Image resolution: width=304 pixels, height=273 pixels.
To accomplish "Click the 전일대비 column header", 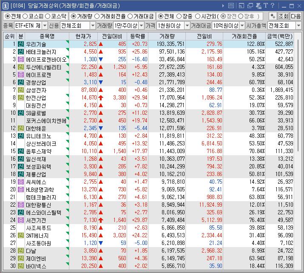I will point(112,36).
